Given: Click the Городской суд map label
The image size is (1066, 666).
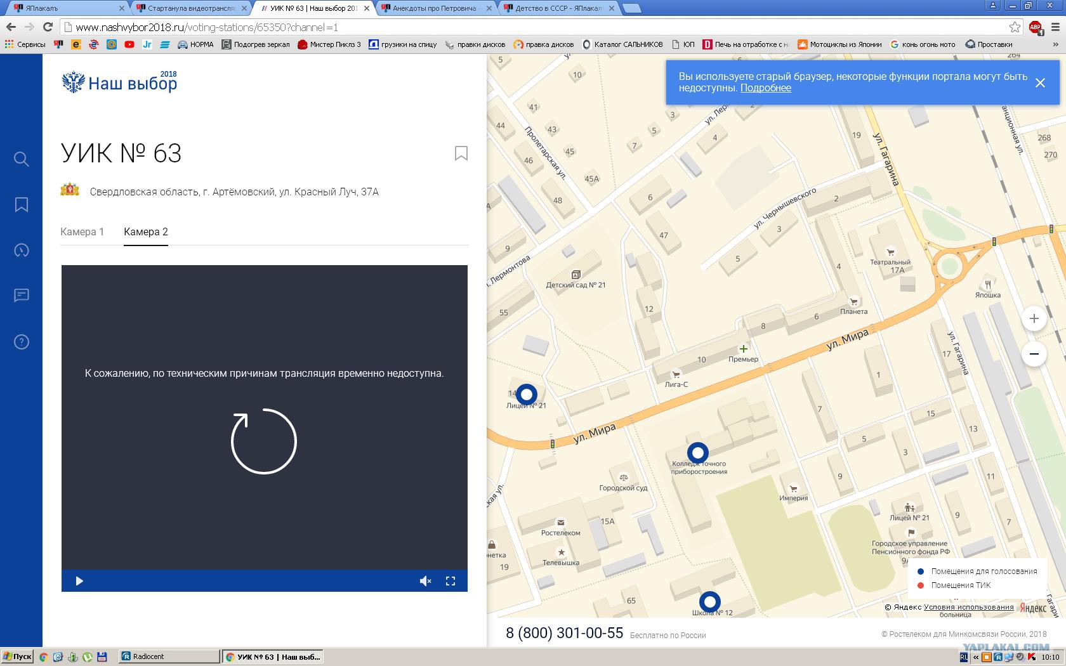Looking at the screenshot, I should tap(623, 488).
